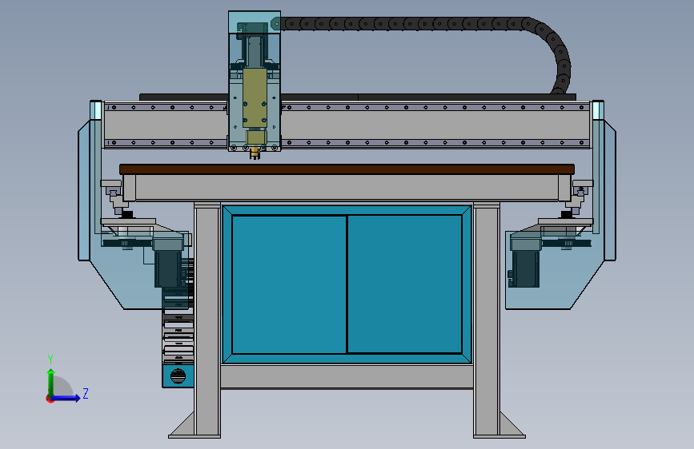Select the gray table frame beam under the board
Screen dimensions: 694x449
click(x=347, y=188)
